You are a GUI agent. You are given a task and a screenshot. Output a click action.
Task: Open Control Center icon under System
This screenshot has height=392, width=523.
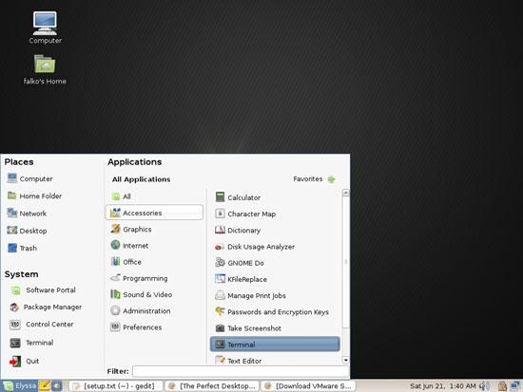pyautogui.click(x=15, y=325)
